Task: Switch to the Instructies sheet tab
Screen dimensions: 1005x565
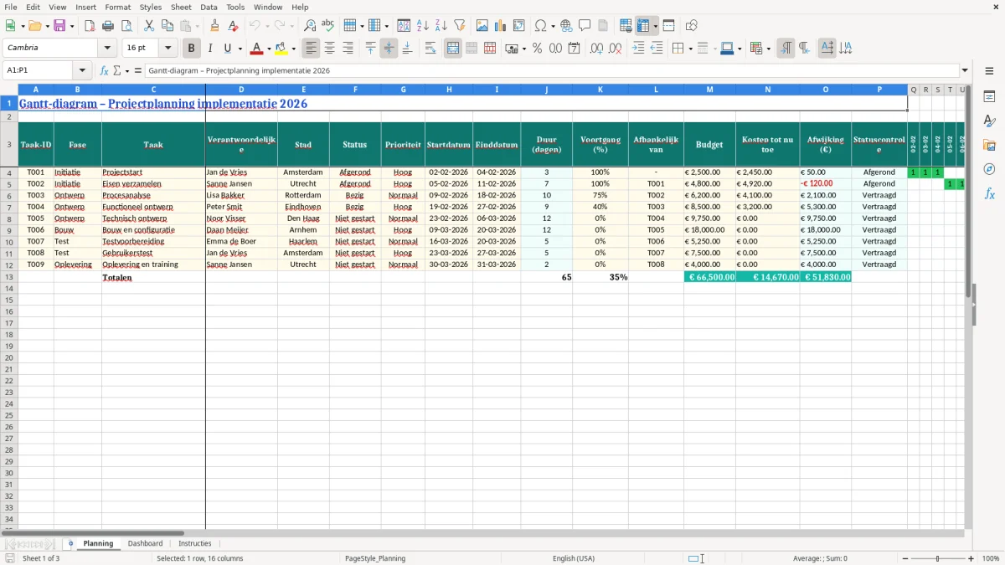Action: 195,543
